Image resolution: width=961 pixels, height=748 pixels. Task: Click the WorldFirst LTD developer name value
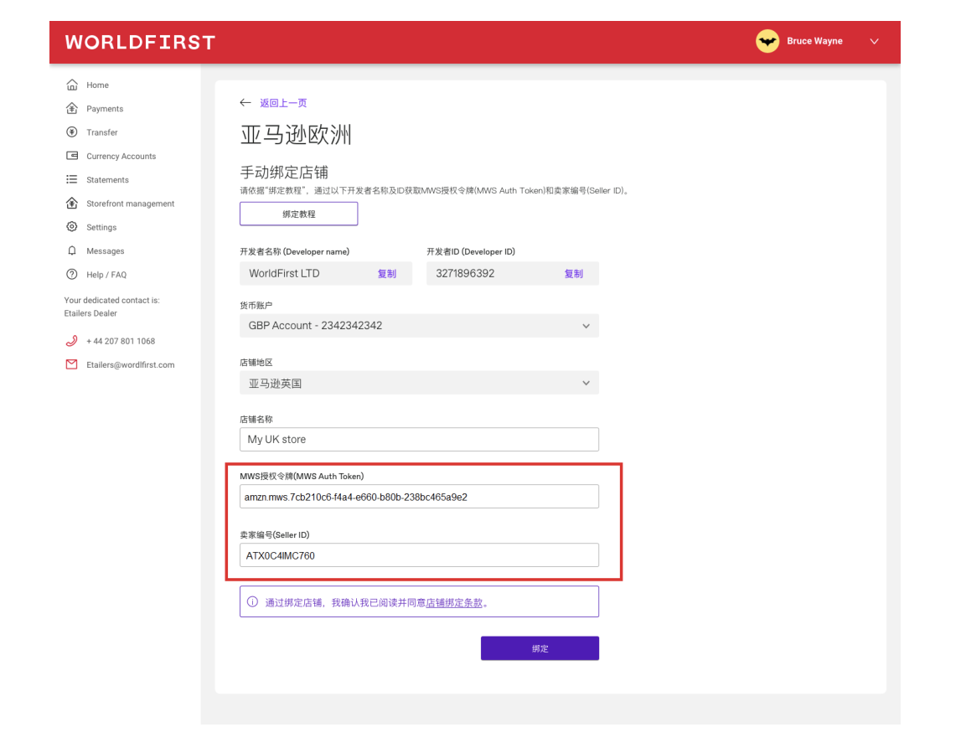(284, 273)
